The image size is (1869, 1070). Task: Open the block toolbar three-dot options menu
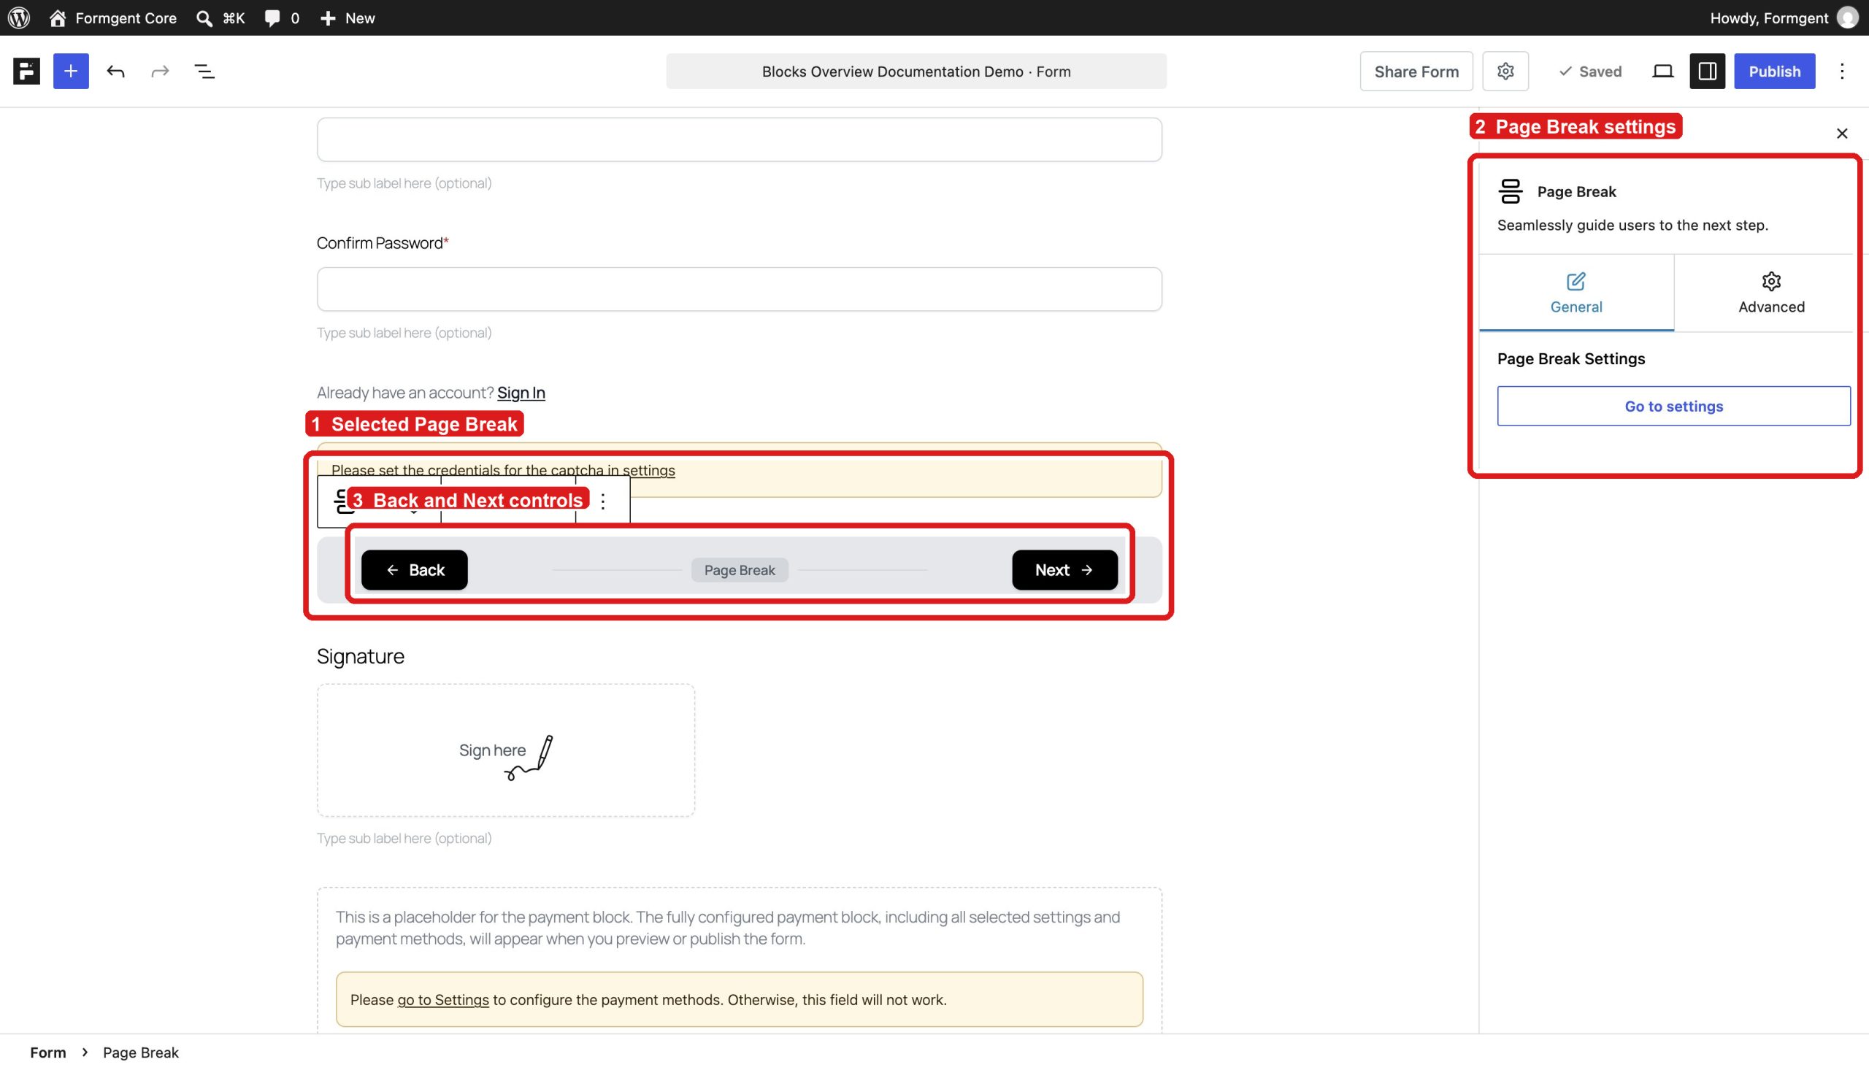click(602, 501)
